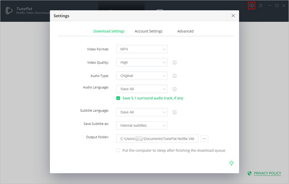Image resolution: width=289 pixels, height=184 pixels.
Task: Expand the Audio Type dropdown
Action: click(142, 75)
